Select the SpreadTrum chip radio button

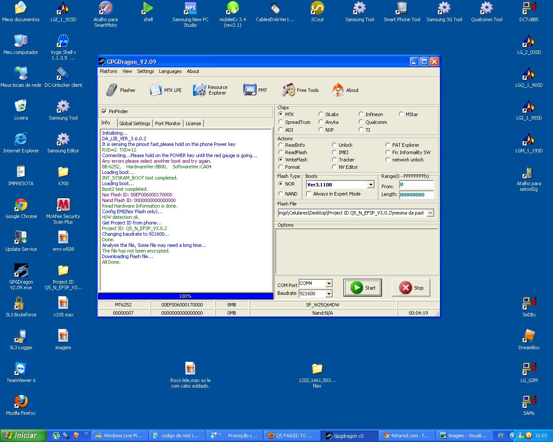click(281, 122)
